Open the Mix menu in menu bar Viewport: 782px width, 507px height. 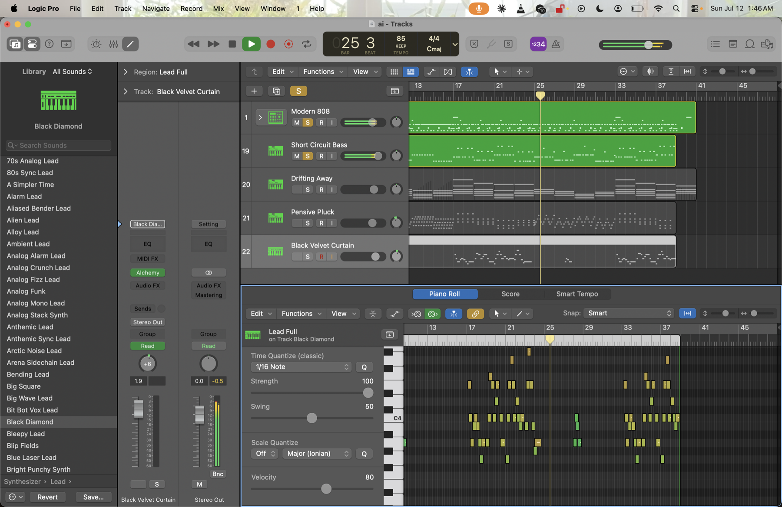(218, 8)
